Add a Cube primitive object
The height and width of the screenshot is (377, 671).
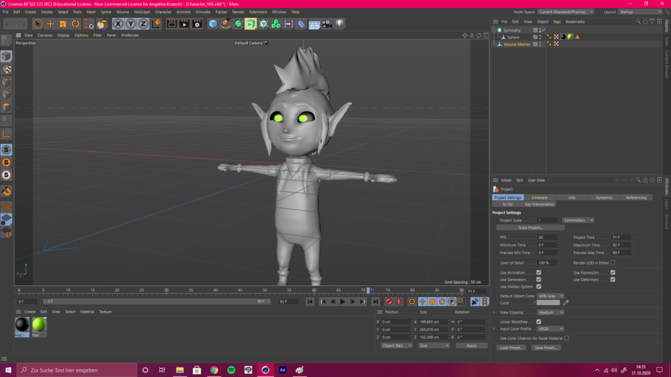[x=213, y=24]
